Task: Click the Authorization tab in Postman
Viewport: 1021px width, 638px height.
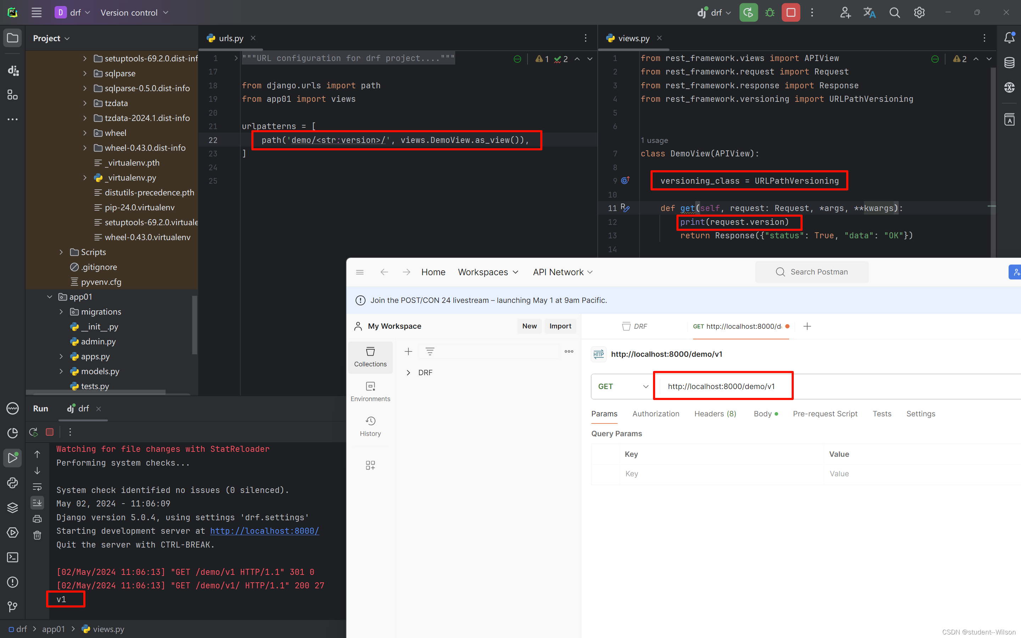Action: tap(655, 413)
